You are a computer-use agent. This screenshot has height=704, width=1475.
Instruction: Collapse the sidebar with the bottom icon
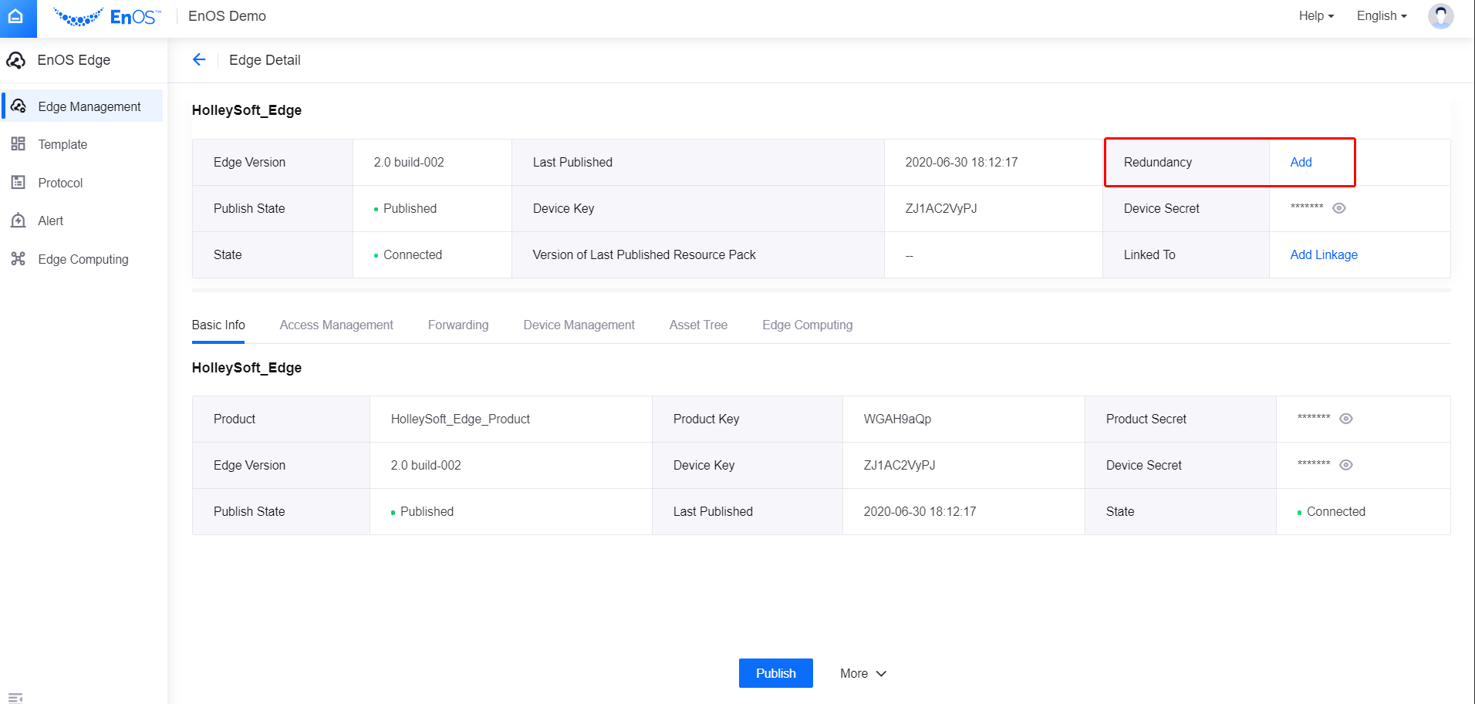click(15, 697)
